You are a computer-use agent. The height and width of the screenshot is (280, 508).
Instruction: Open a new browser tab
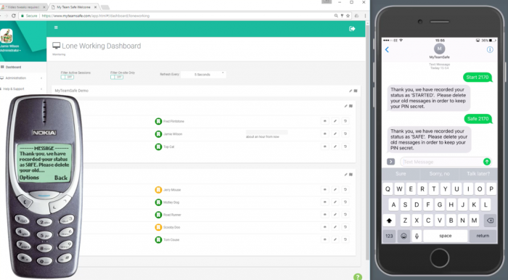click(x=105, y=7)
